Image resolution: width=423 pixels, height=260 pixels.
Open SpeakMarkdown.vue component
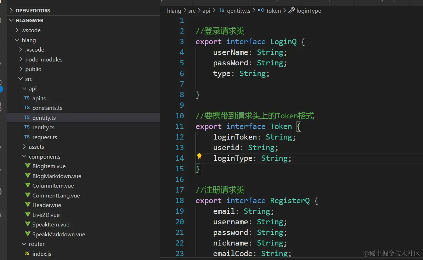tap(58, 234)
